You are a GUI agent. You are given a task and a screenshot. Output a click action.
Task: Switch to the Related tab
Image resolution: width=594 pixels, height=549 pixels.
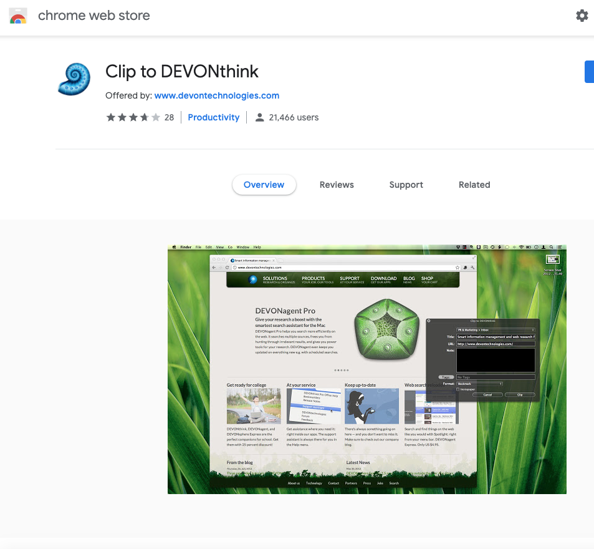[x=474, y=185]
